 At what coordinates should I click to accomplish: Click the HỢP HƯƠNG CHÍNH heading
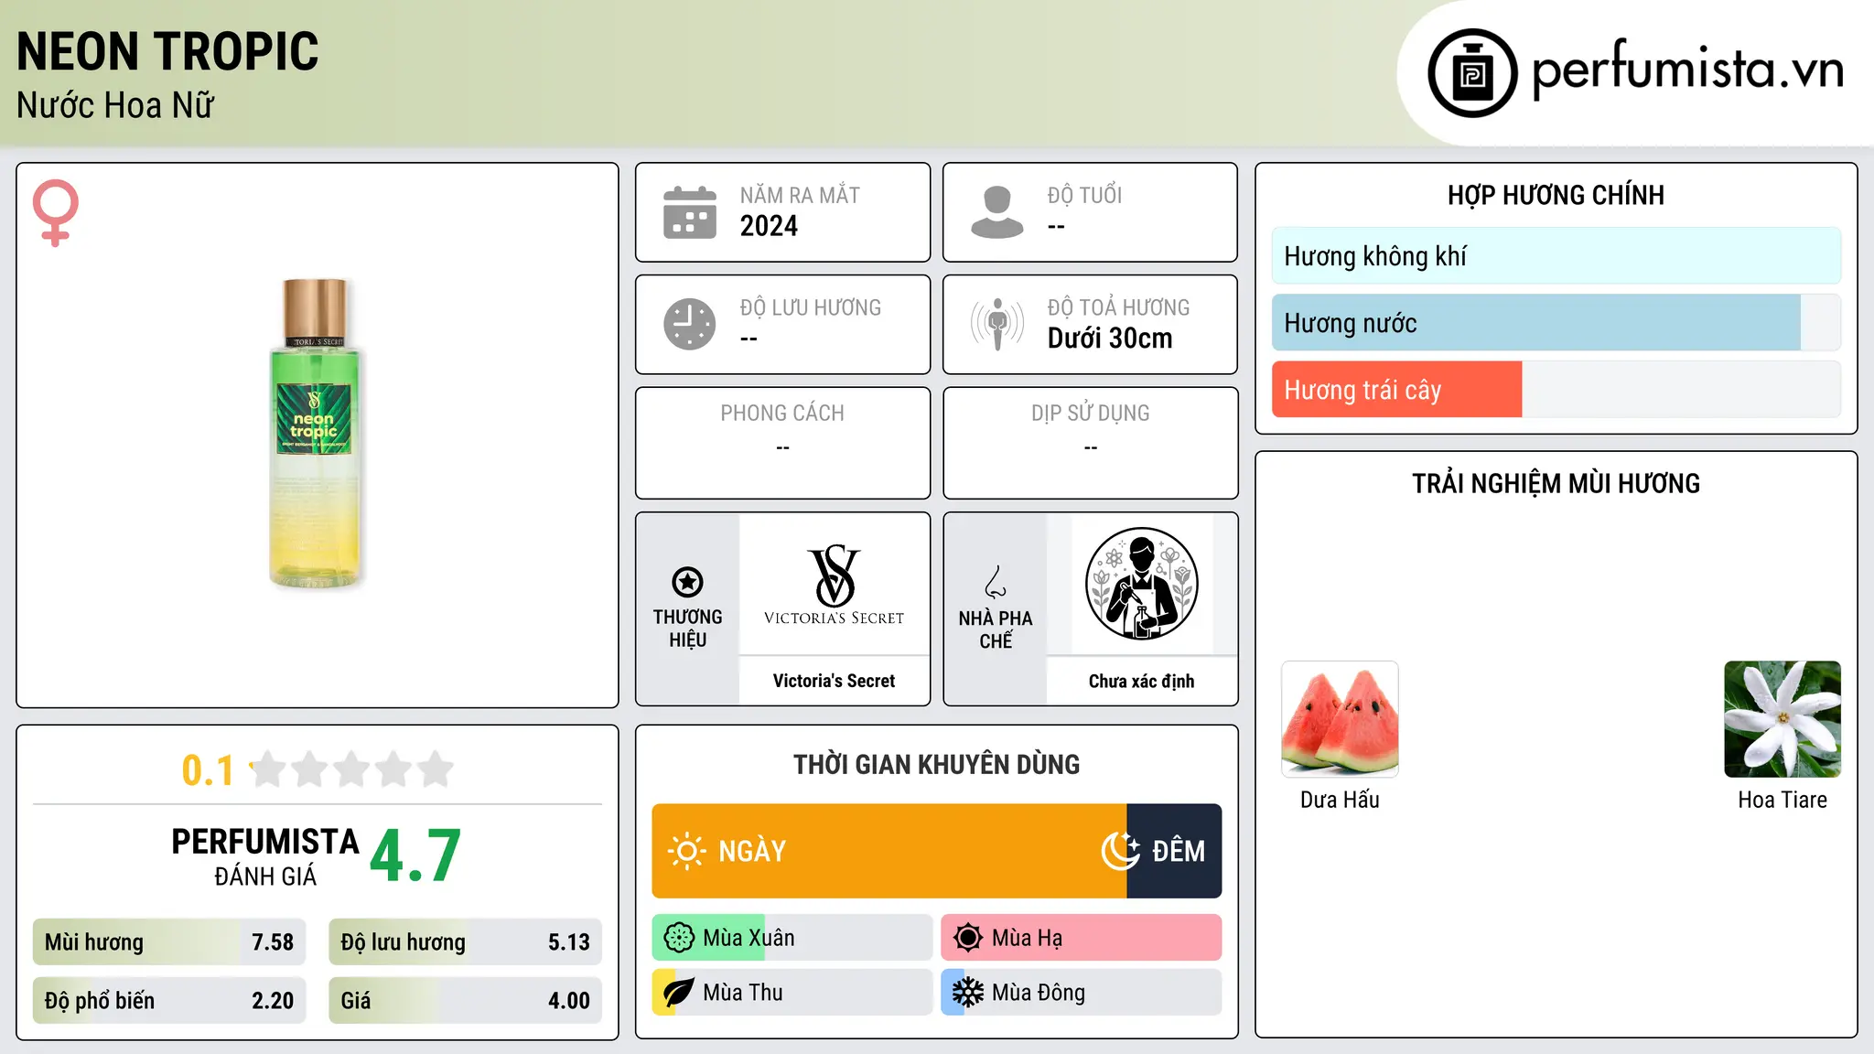1556,195
